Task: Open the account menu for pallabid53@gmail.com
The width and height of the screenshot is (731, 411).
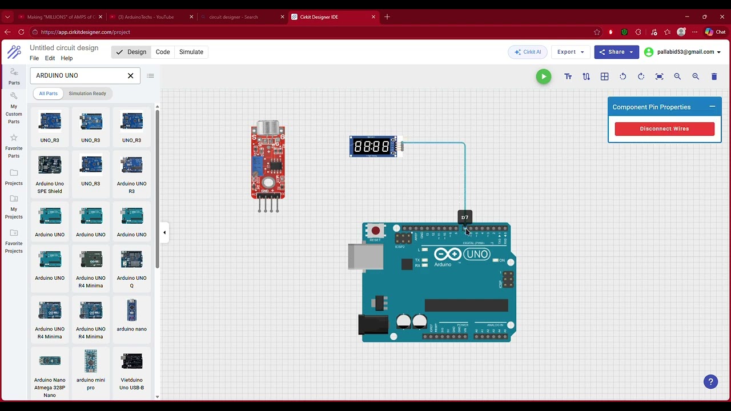Action: pos(682,52)
